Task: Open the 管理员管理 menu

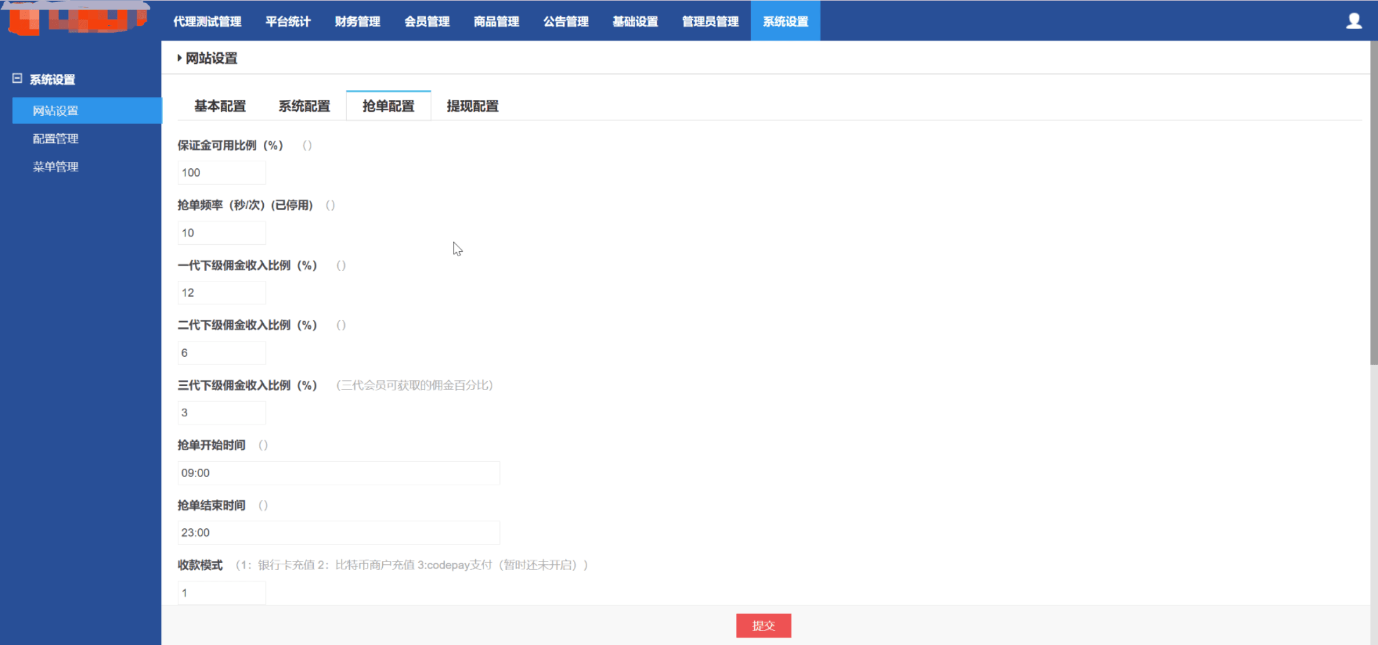Action: point(710,22)
